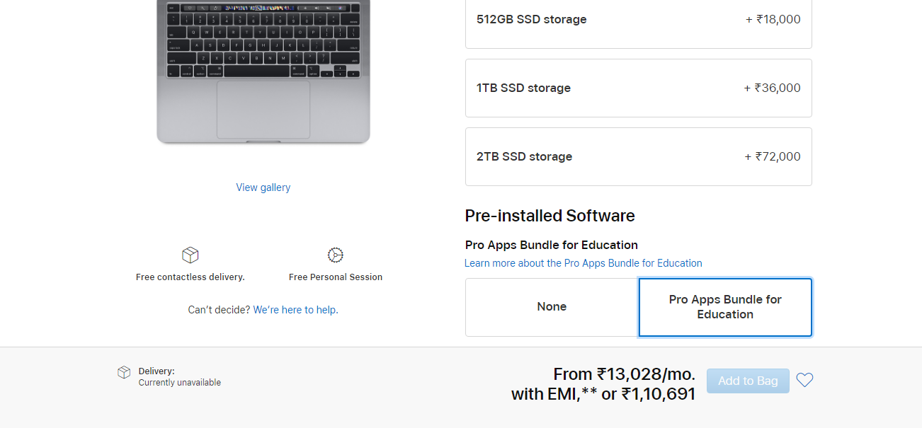922x428 pixels.
Task: Click the Can't decide? text
Action: pyautogui.click(x=219, y=310)
